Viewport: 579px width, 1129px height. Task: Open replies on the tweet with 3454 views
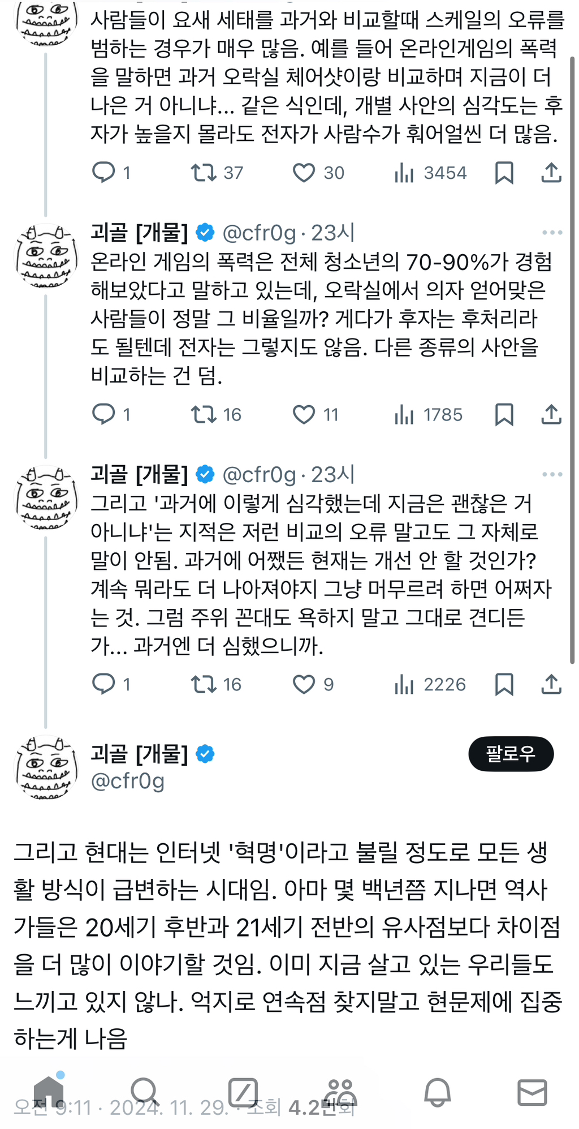point(103,173)
